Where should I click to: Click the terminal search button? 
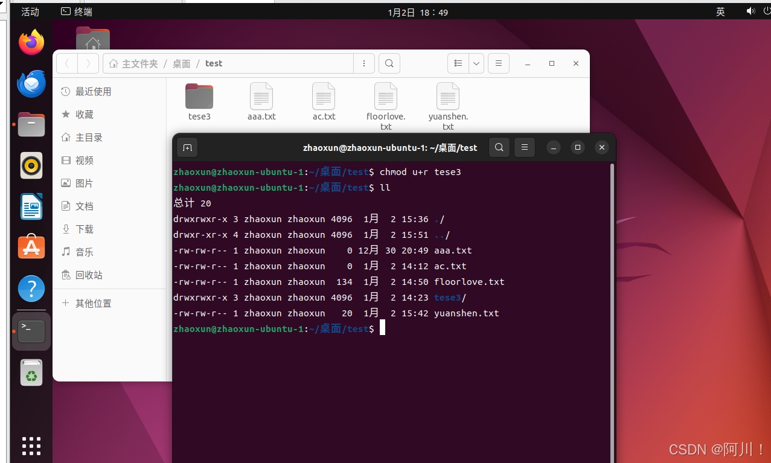point(499,147)
